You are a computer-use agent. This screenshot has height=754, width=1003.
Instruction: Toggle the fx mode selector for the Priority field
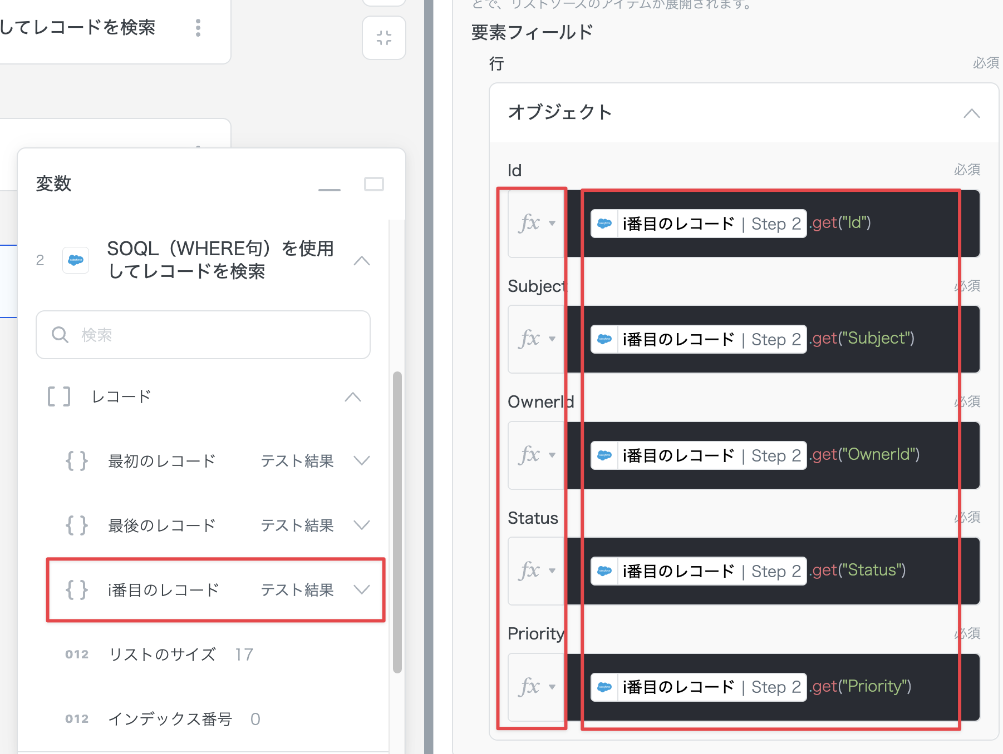[537, 687]
